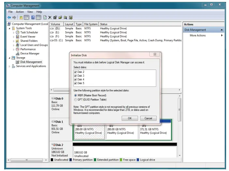The width and height of the screenshot is (229, 171).
Task: Click the Disk 1 drive icon
Action: (x=53, y=122)
